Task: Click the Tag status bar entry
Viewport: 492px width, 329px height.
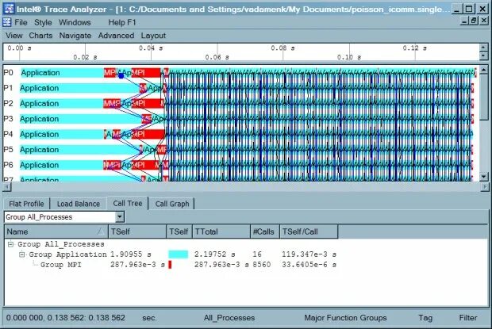Action: click(425, 318)
